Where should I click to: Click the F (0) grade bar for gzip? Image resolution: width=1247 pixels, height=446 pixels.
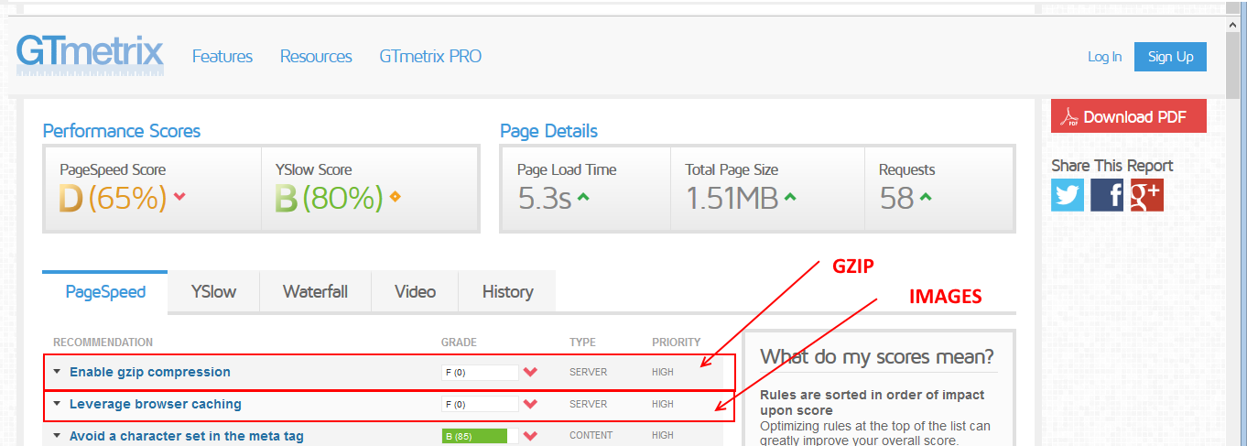click(480, 373)
